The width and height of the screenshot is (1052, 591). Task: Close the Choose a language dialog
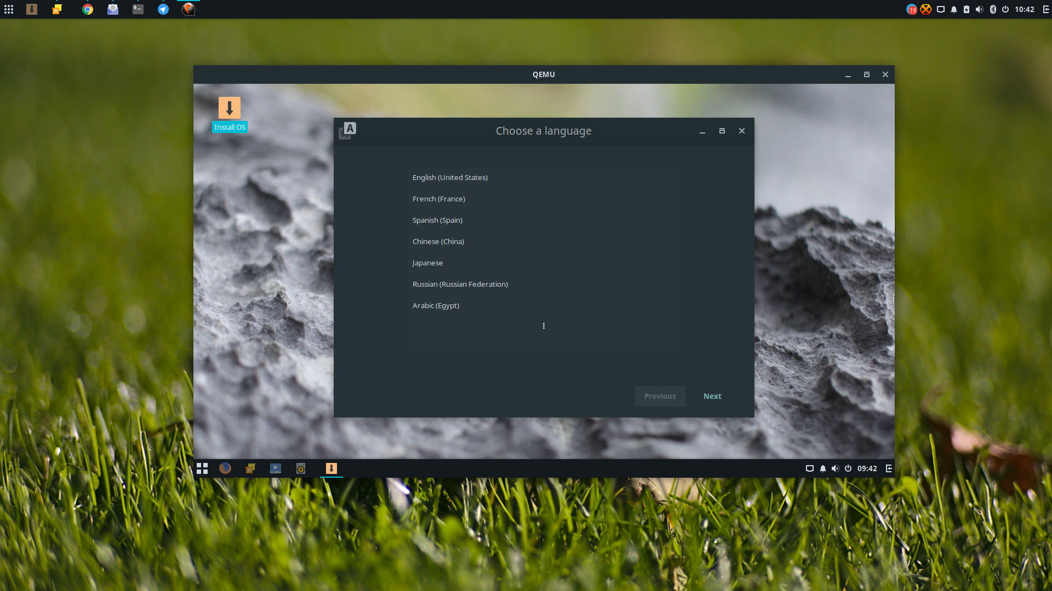pyautogui.click(x=742, y=131)
